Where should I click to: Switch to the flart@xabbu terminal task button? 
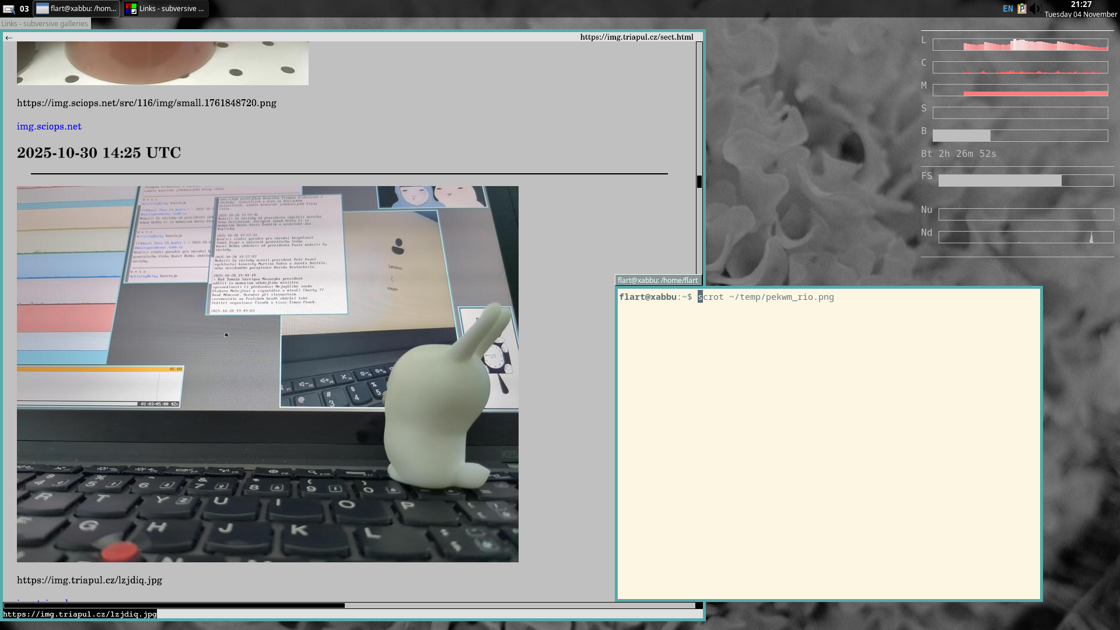(x=76, y=9)
